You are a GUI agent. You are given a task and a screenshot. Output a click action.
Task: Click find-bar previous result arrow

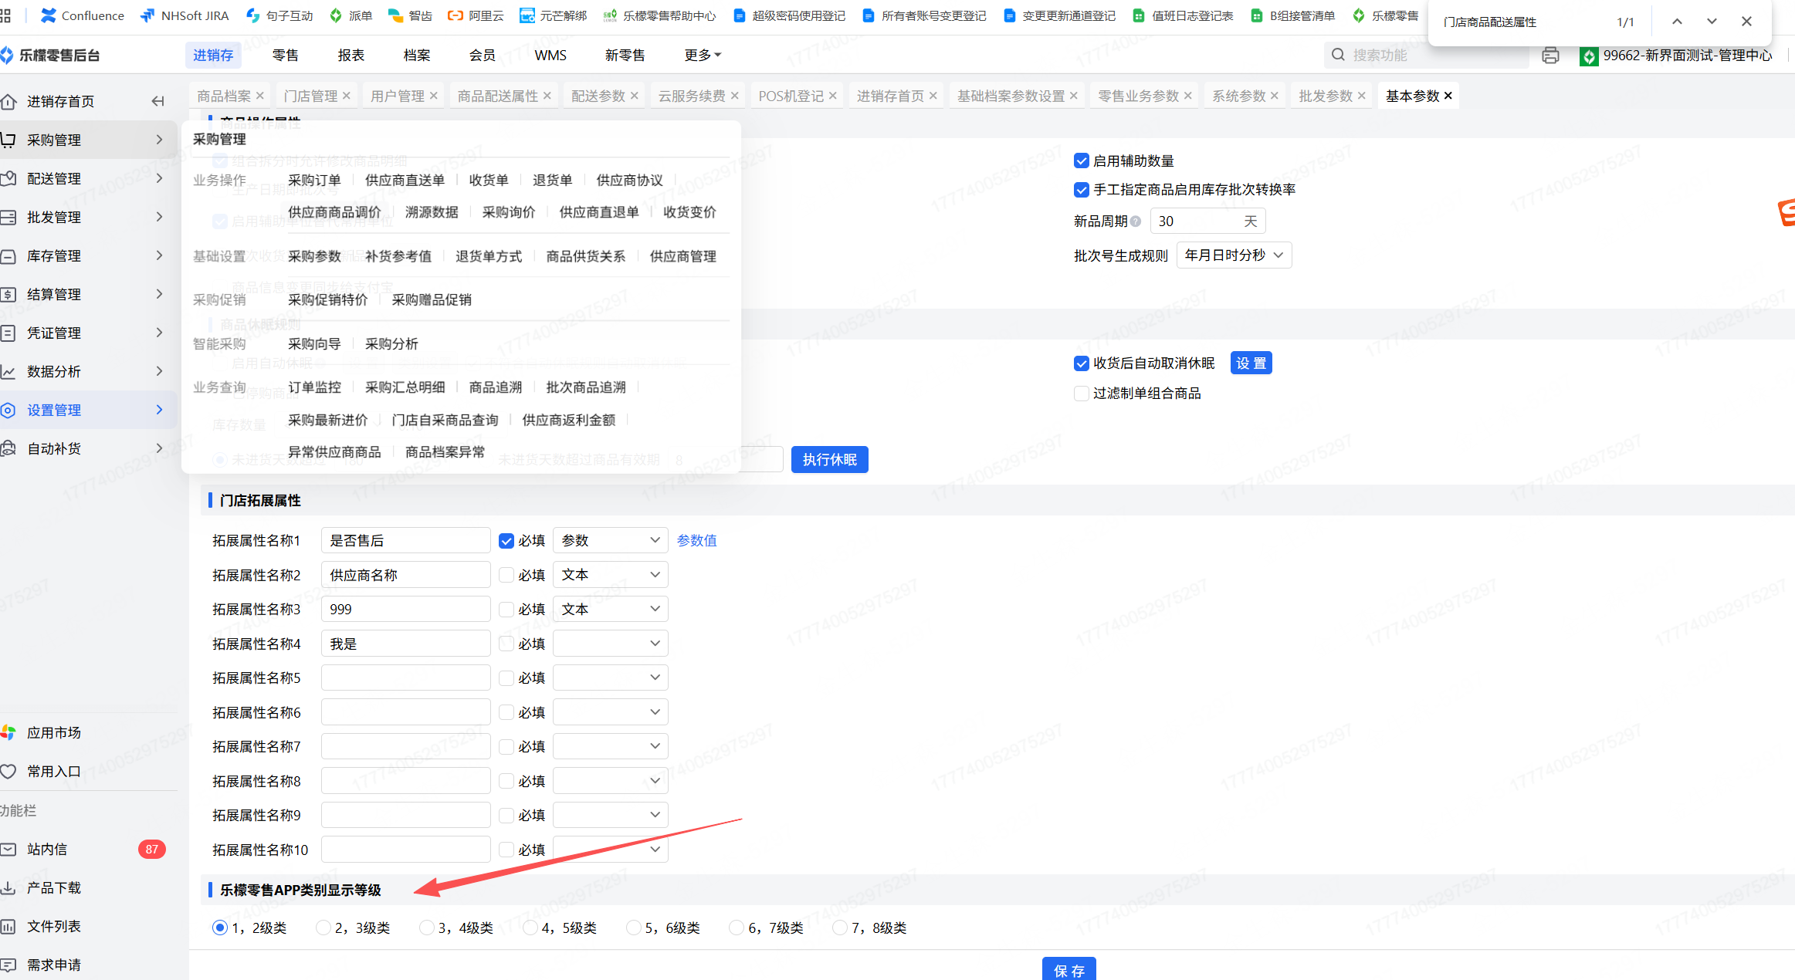pos(1677,22)
